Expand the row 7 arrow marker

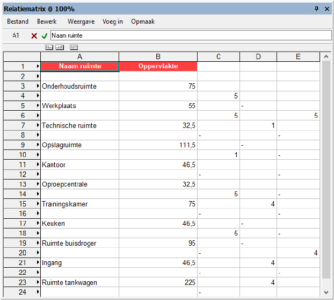pyautogui.click(x=38, y=125)
